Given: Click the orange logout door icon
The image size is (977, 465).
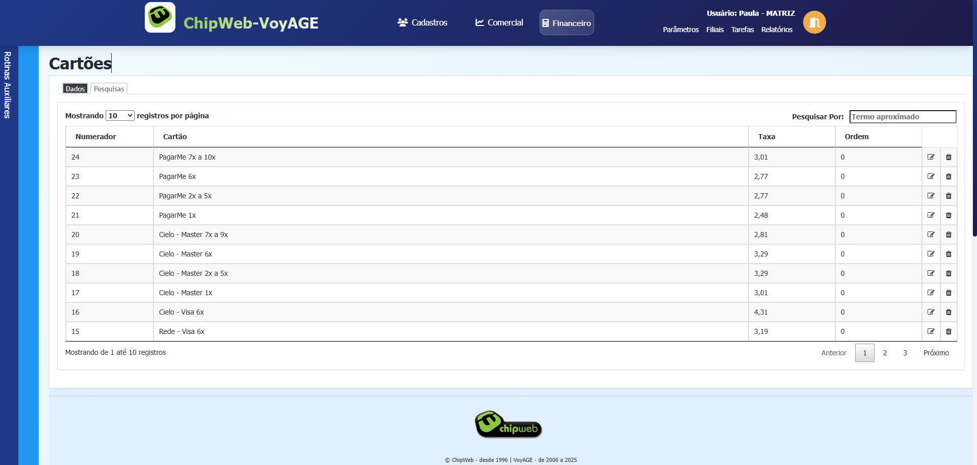Looking at the screenshot, I should 814,22.
